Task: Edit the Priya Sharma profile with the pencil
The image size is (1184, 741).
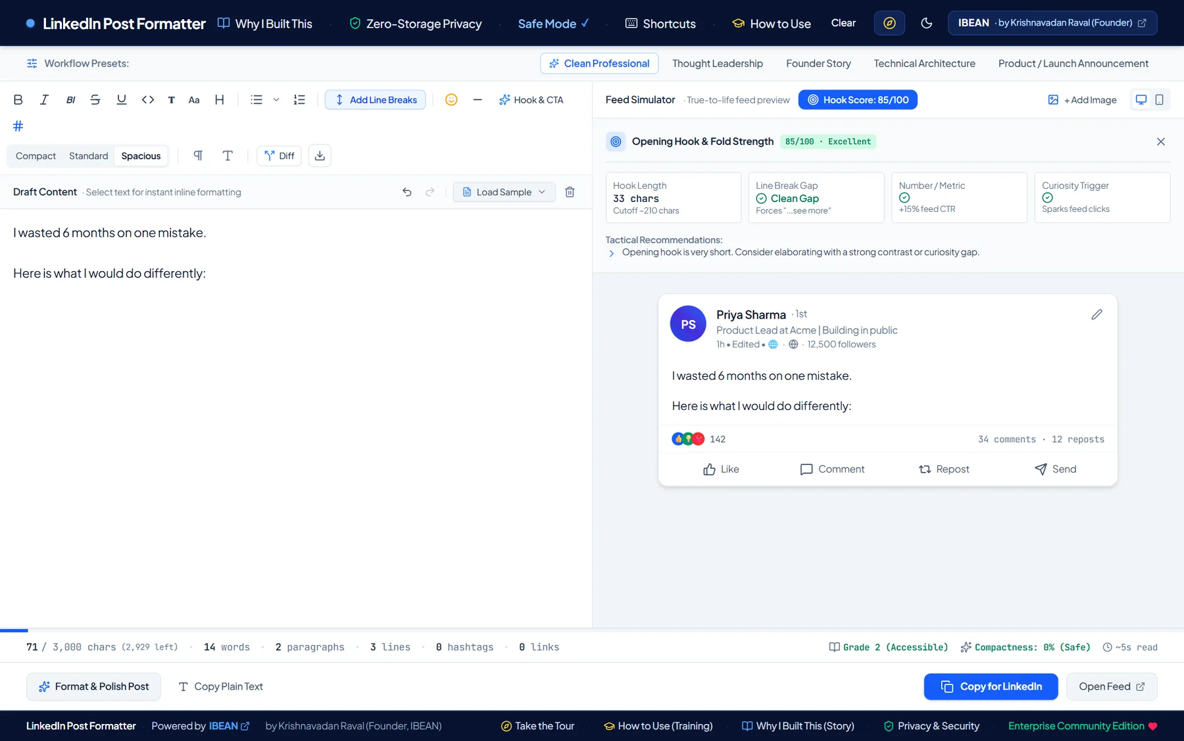Action: [1097, 315]
